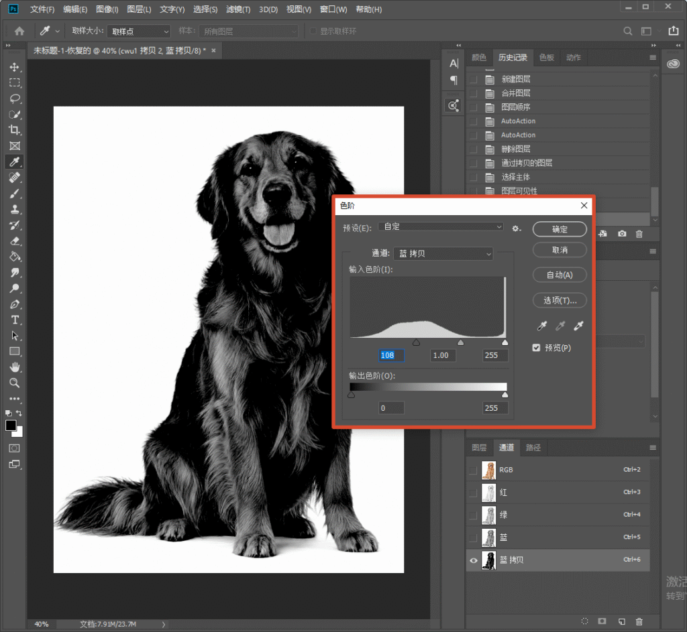This screenshot has width=687, height=632.
Task: Open the Levels preset options gear
Action: click(x=517, y=229)
